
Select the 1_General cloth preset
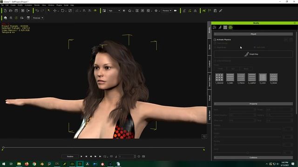pyautogui.click(x=219, y=78)
